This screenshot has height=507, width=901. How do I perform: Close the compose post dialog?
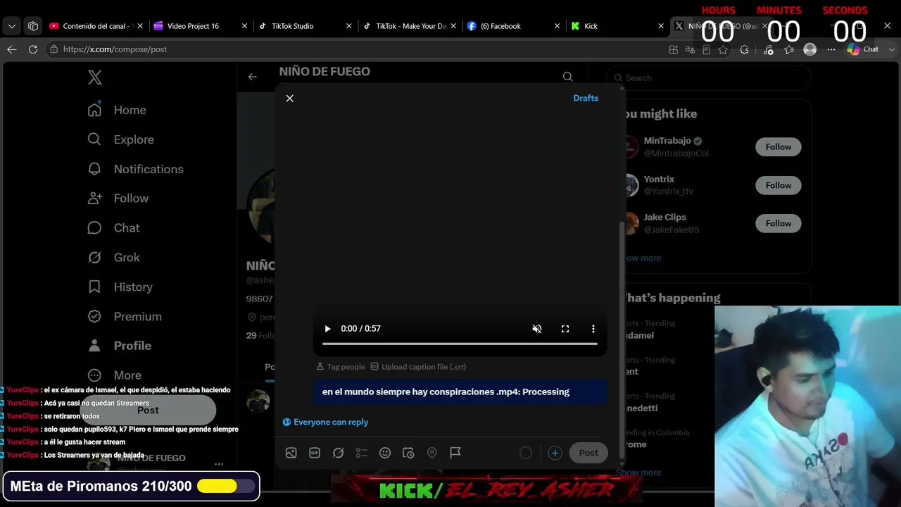[x=289, y=99]
